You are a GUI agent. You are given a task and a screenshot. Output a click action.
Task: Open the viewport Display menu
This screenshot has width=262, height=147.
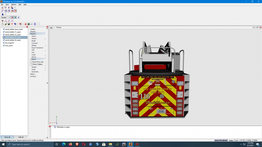click(59, 27)
